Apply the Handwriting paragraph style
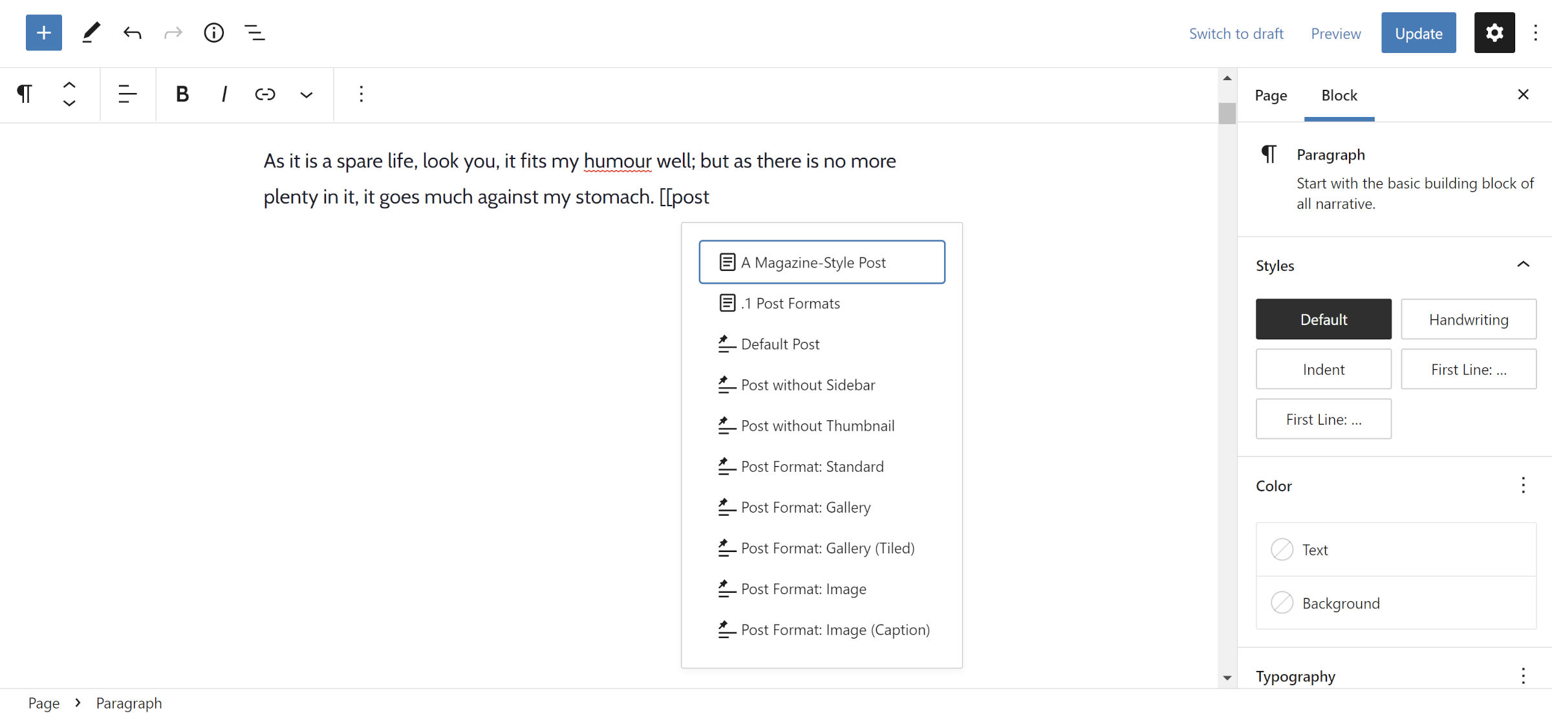Screen dimensions: 1552x713 pyautogui.click(x=1468, y=319)
